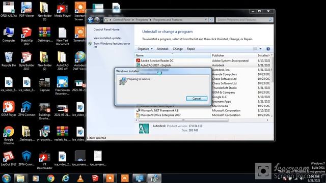The height and width of the screenshot is (183, 326).
Task: Open Capture desktop icon
Action: [x=44, y=84]
